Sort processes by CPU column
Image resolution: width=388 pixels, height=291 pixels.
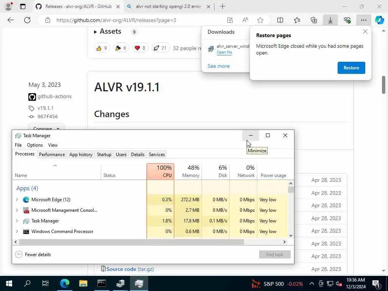(x=160, y=171)
